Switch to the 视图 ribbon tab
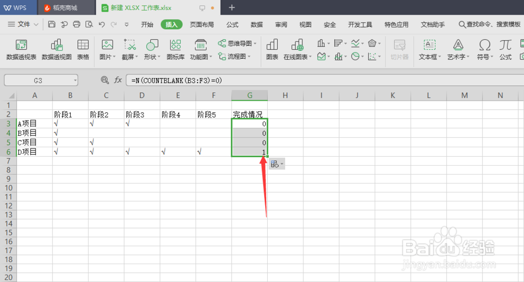The image size is (524, 282). pos(305,25)
